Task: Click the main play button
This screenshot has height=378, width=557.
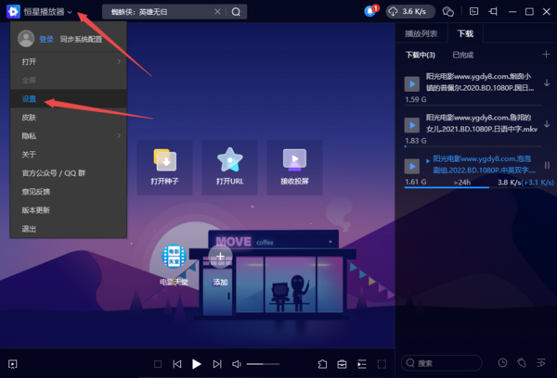Action: point(197,364)
